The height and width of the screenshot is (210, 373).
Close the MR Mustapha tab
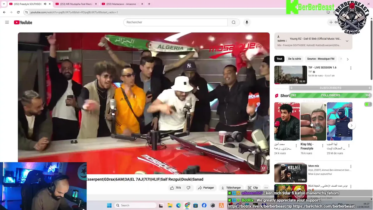pos(96,4)
